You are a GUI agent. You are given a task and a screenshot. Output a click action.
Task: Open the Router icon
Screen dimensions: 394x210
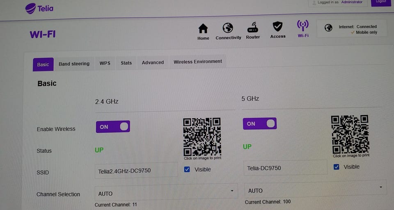click(x=253, y=28)
